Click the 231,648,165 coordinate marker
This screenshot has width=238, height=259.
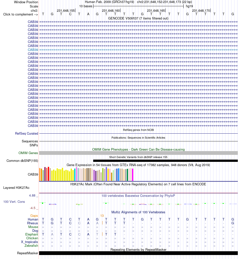pos(156,10)
